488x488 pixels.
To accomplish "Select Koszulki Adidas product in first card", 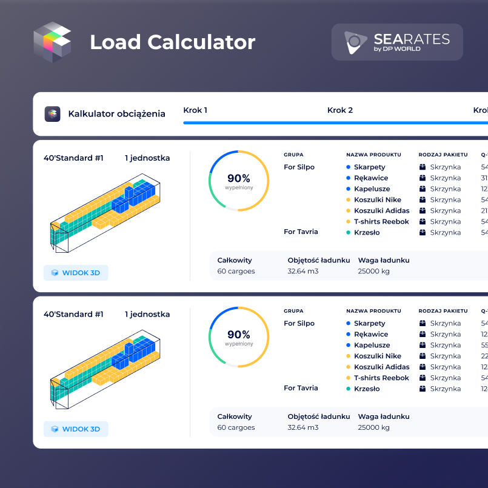I will pyautogui.click(x=381, y=211).
